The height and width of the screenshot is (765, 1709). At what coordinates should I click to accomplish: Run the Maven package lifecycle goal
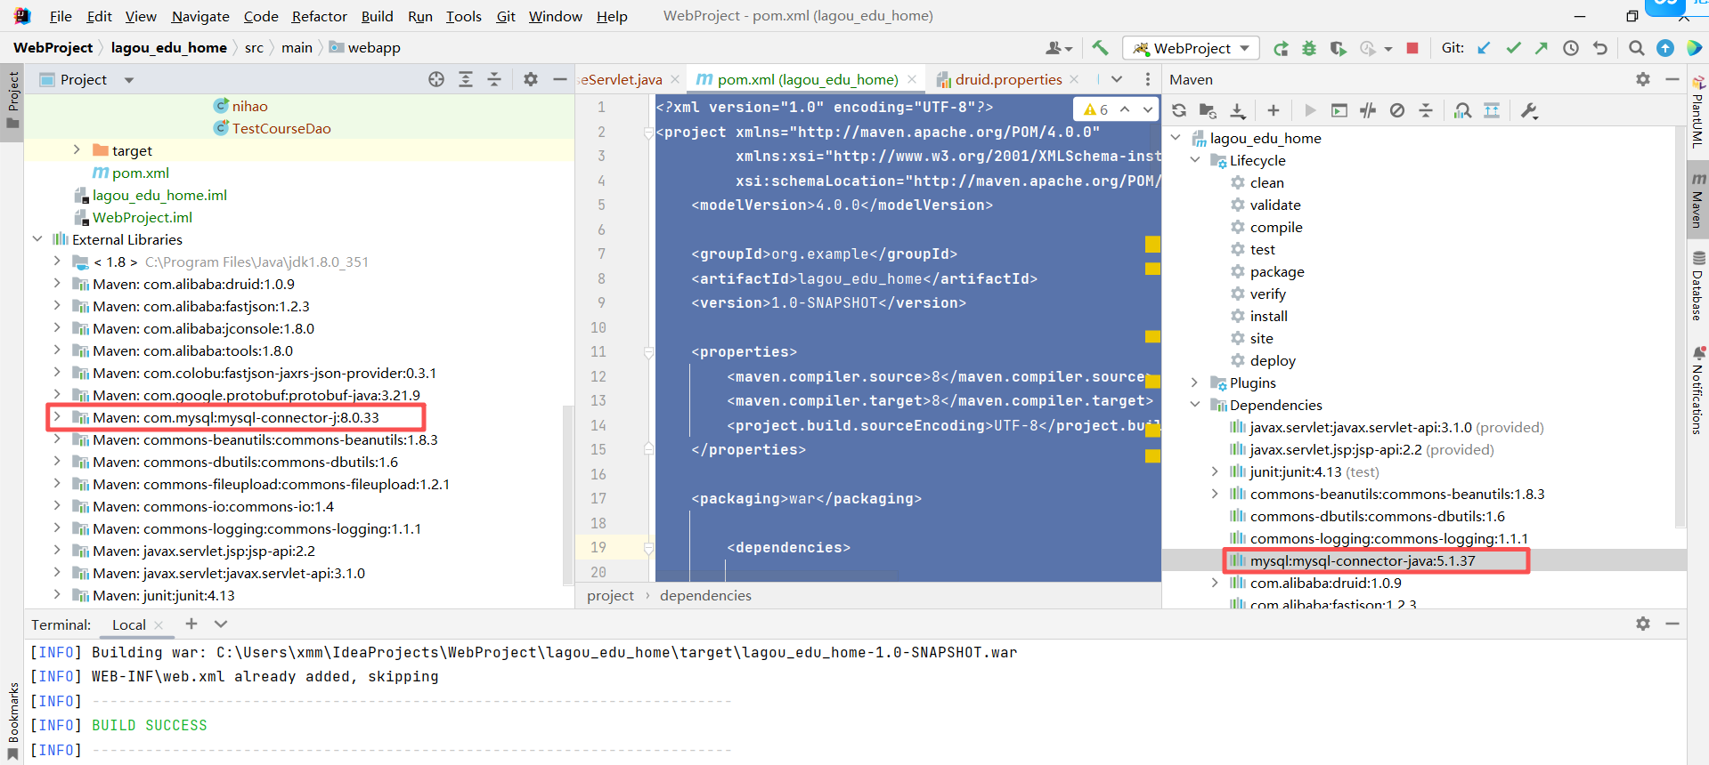pos(1277,271)
